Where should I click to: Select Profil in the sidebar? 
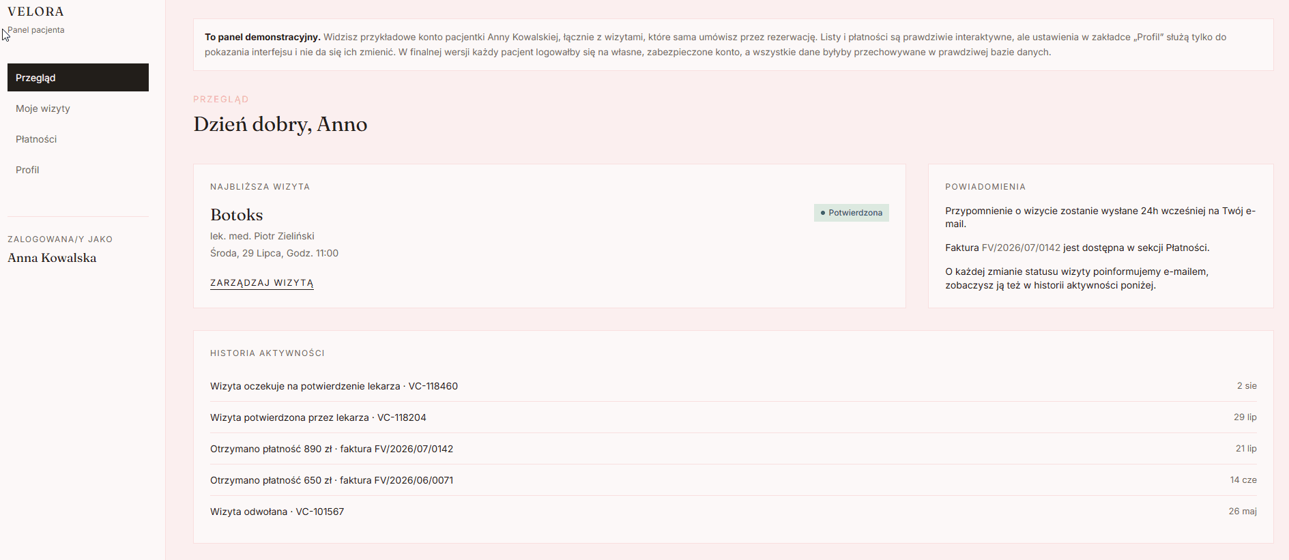click(x=78, y=170)
